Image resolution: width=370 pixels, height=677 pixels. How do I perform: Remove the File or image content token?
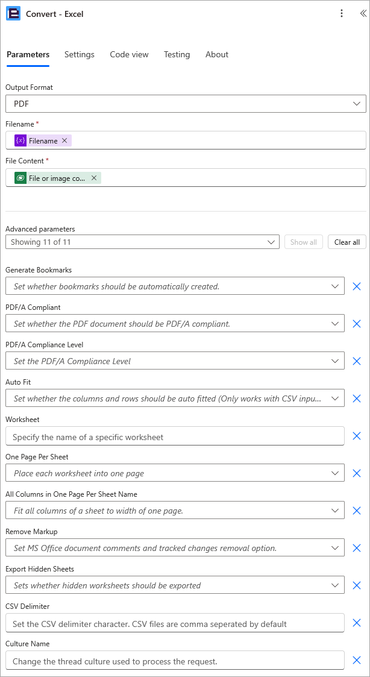tap(93, 178)
